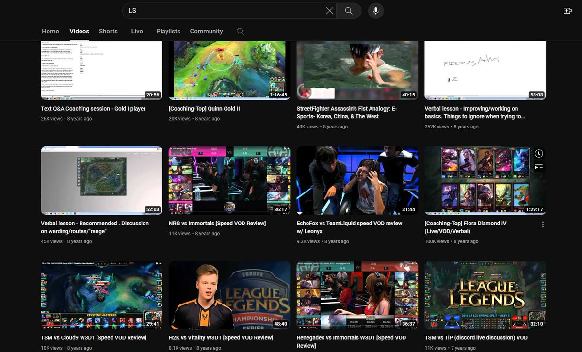Click the magnifying glass search button
This screenshot has width=582, height=352.
pyautogui.click(x=349, y=11)
